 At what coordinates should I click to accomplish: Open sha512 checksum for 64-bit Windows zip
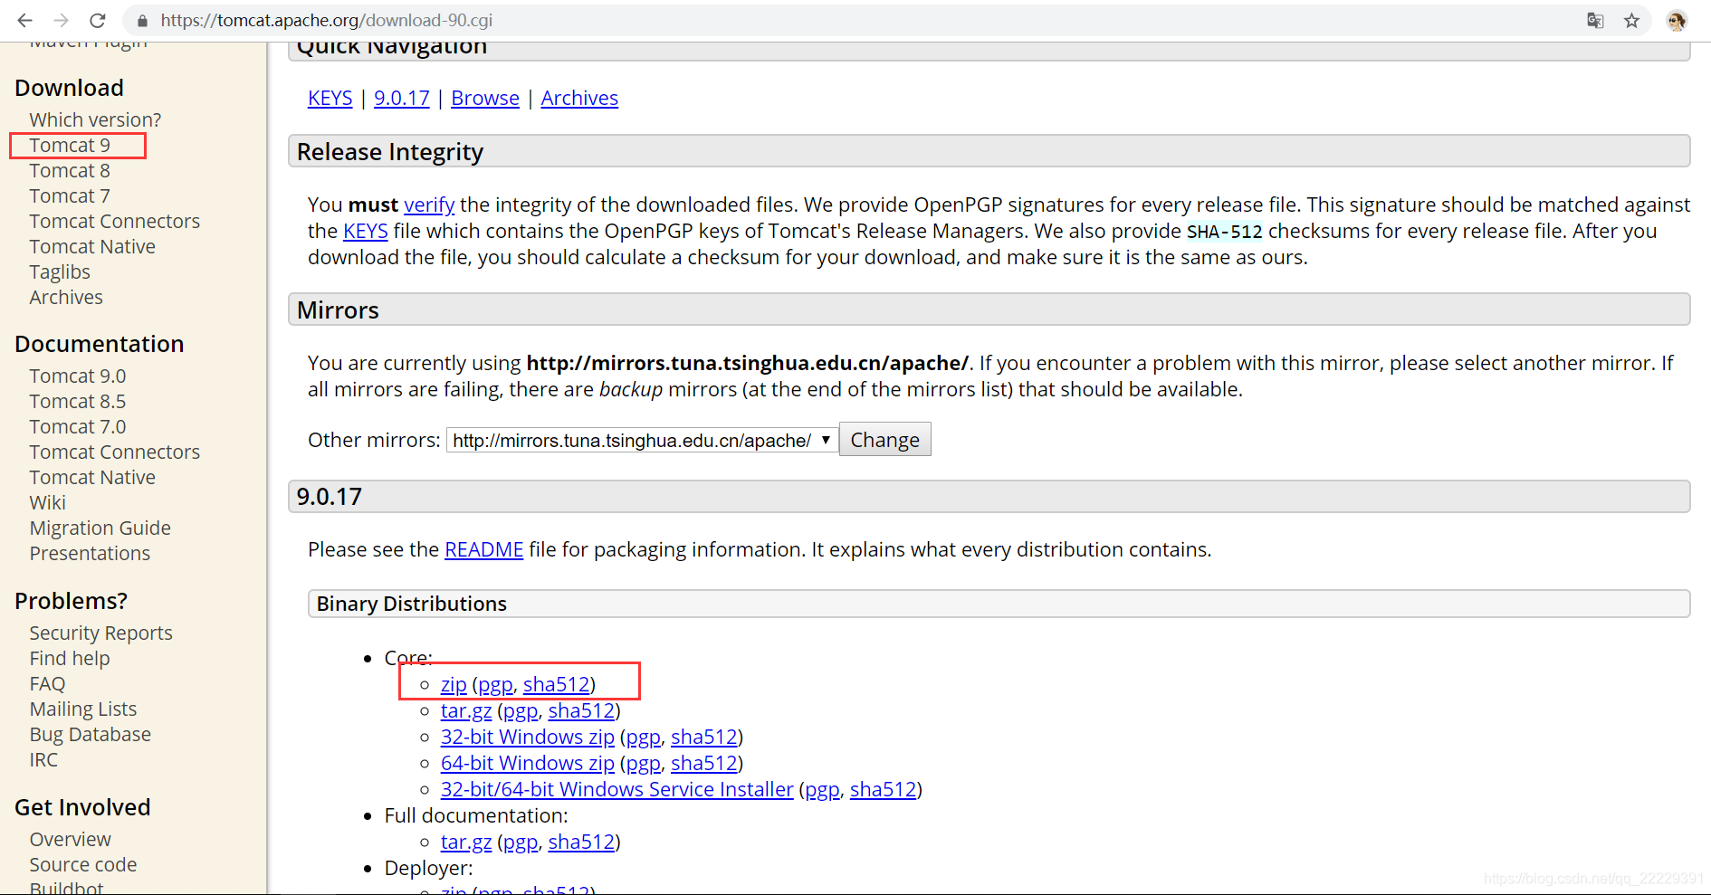tap(704, 763)
